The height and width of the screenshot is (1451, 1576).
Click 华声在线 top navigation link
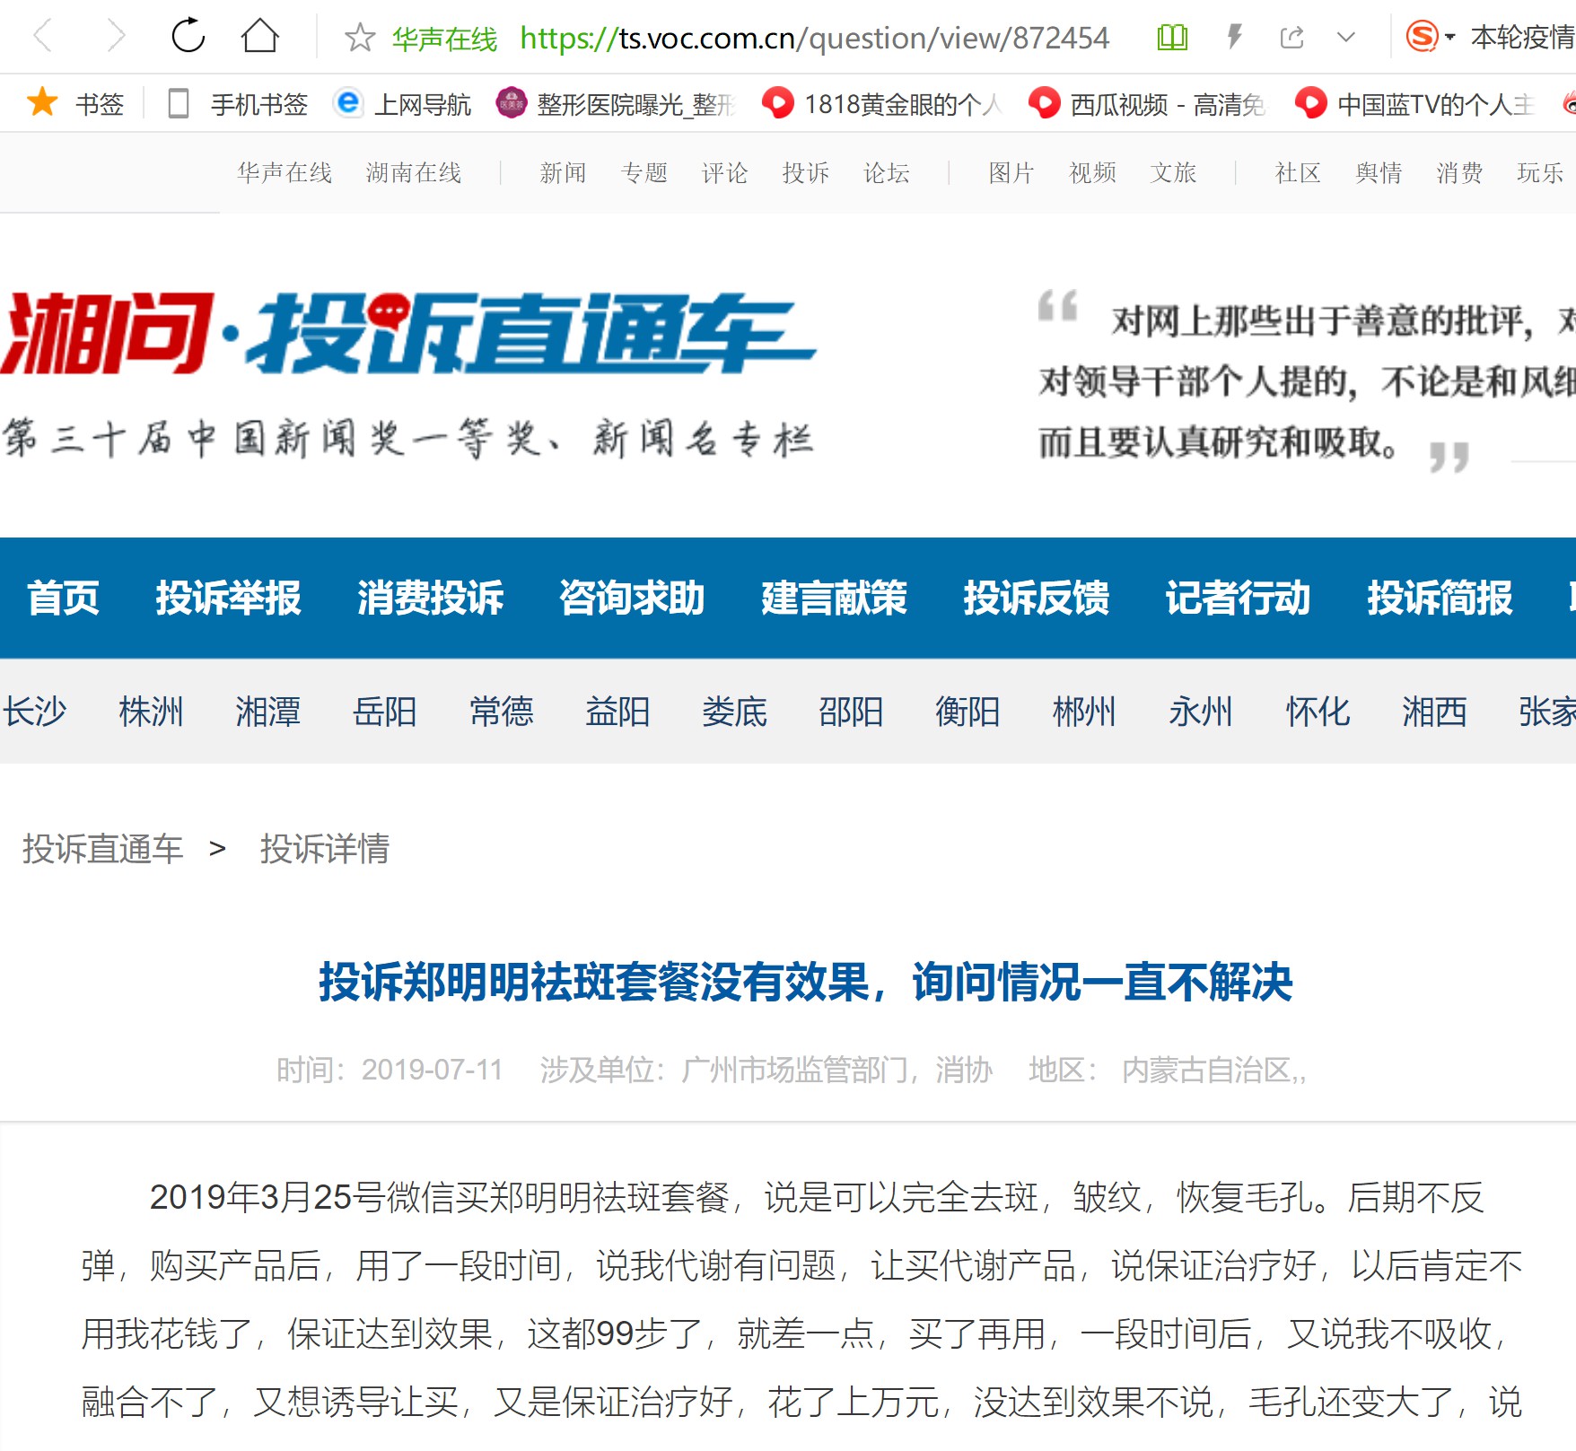click(285, 172)
